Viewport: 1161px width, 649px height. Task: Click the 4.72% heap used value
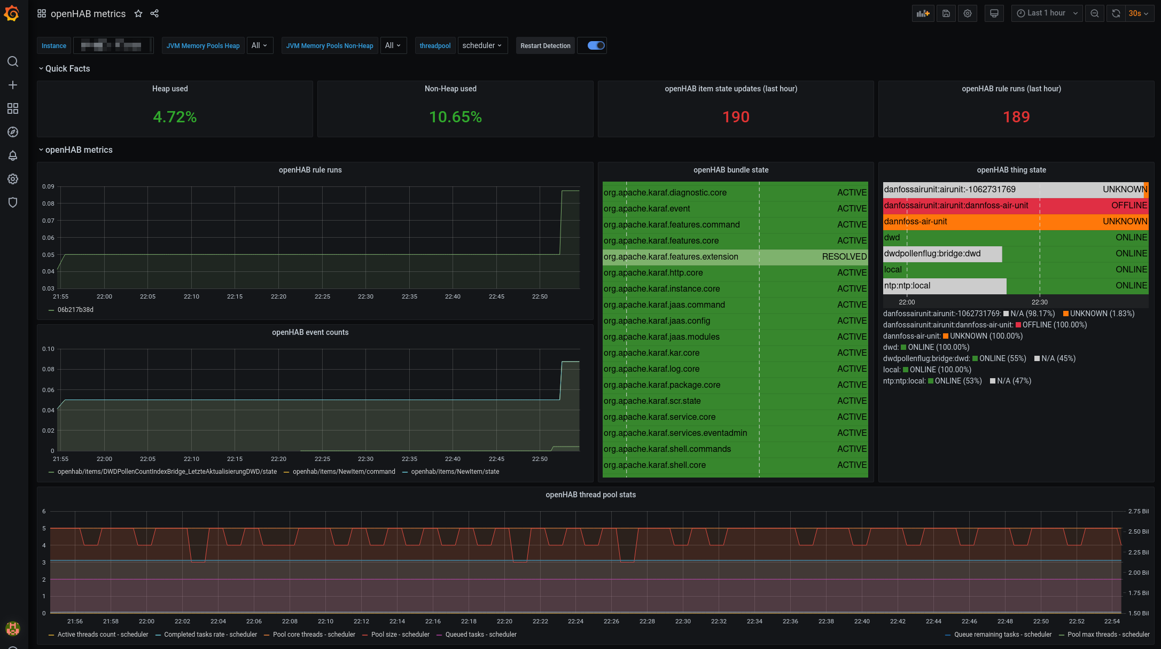pos(175,117)
